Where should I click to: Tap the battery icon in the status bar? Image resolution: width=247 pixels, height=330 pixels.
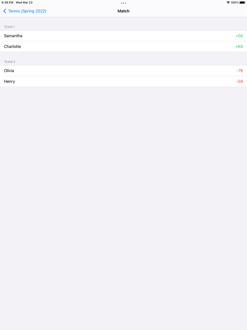pos(242,2)
